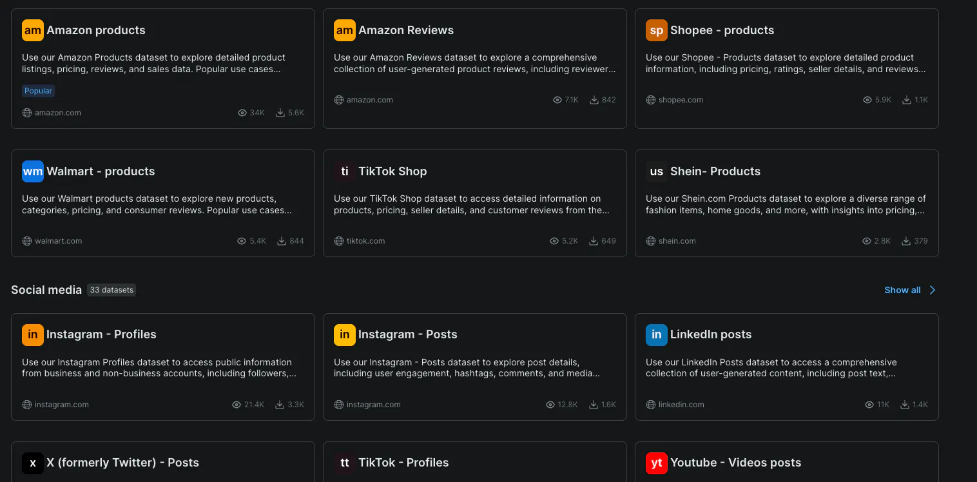The image size is (977, 482).
Task: Click the globe icon beside amazon.com on Amazon products
Action: tap(27, 113)
